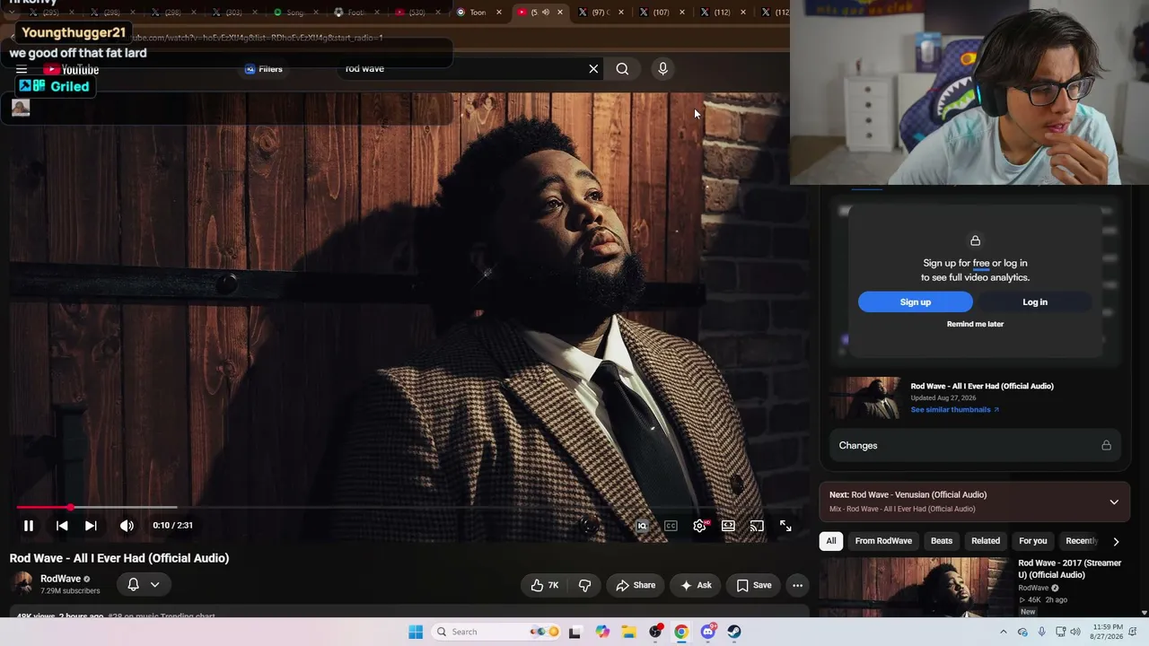Click the Windows taskbar search box
The width and height of the screenshot is (1149, 646).
pyautogui.click(x=495, y=632)
